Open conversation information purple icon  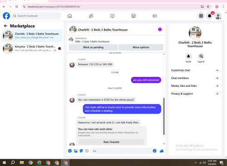160,30
